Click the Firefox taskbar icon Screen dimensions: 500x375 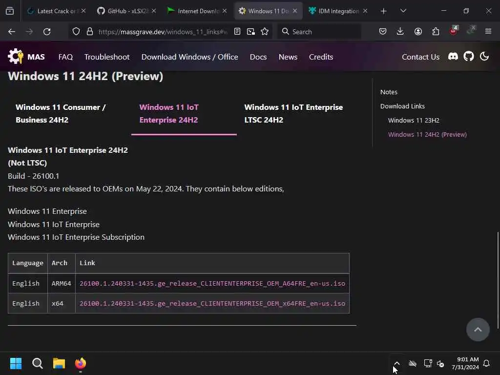point(81,363)
